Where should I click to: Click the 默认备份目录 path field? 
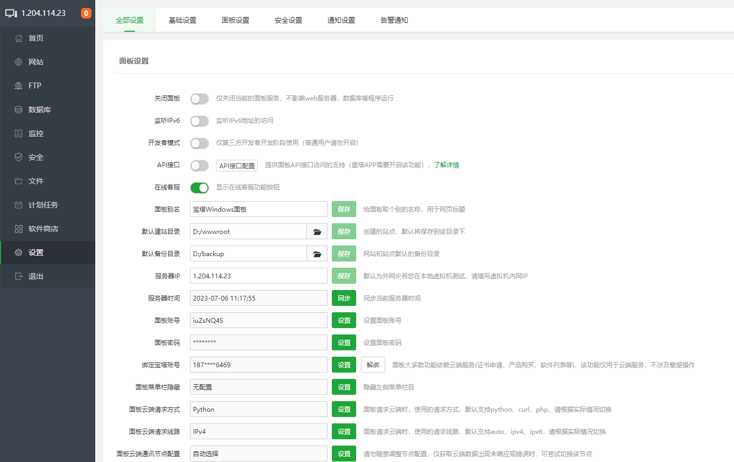pyautogui.click(x=248, y=254)
